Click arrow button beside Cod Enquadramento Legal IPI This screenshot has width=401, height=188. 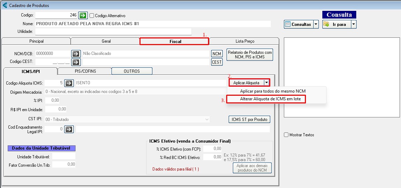click(x=69, y=129)
